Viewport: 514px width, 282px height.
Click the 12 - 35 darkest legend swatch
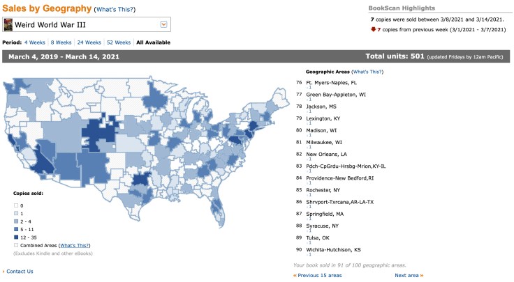coord(15,237)
